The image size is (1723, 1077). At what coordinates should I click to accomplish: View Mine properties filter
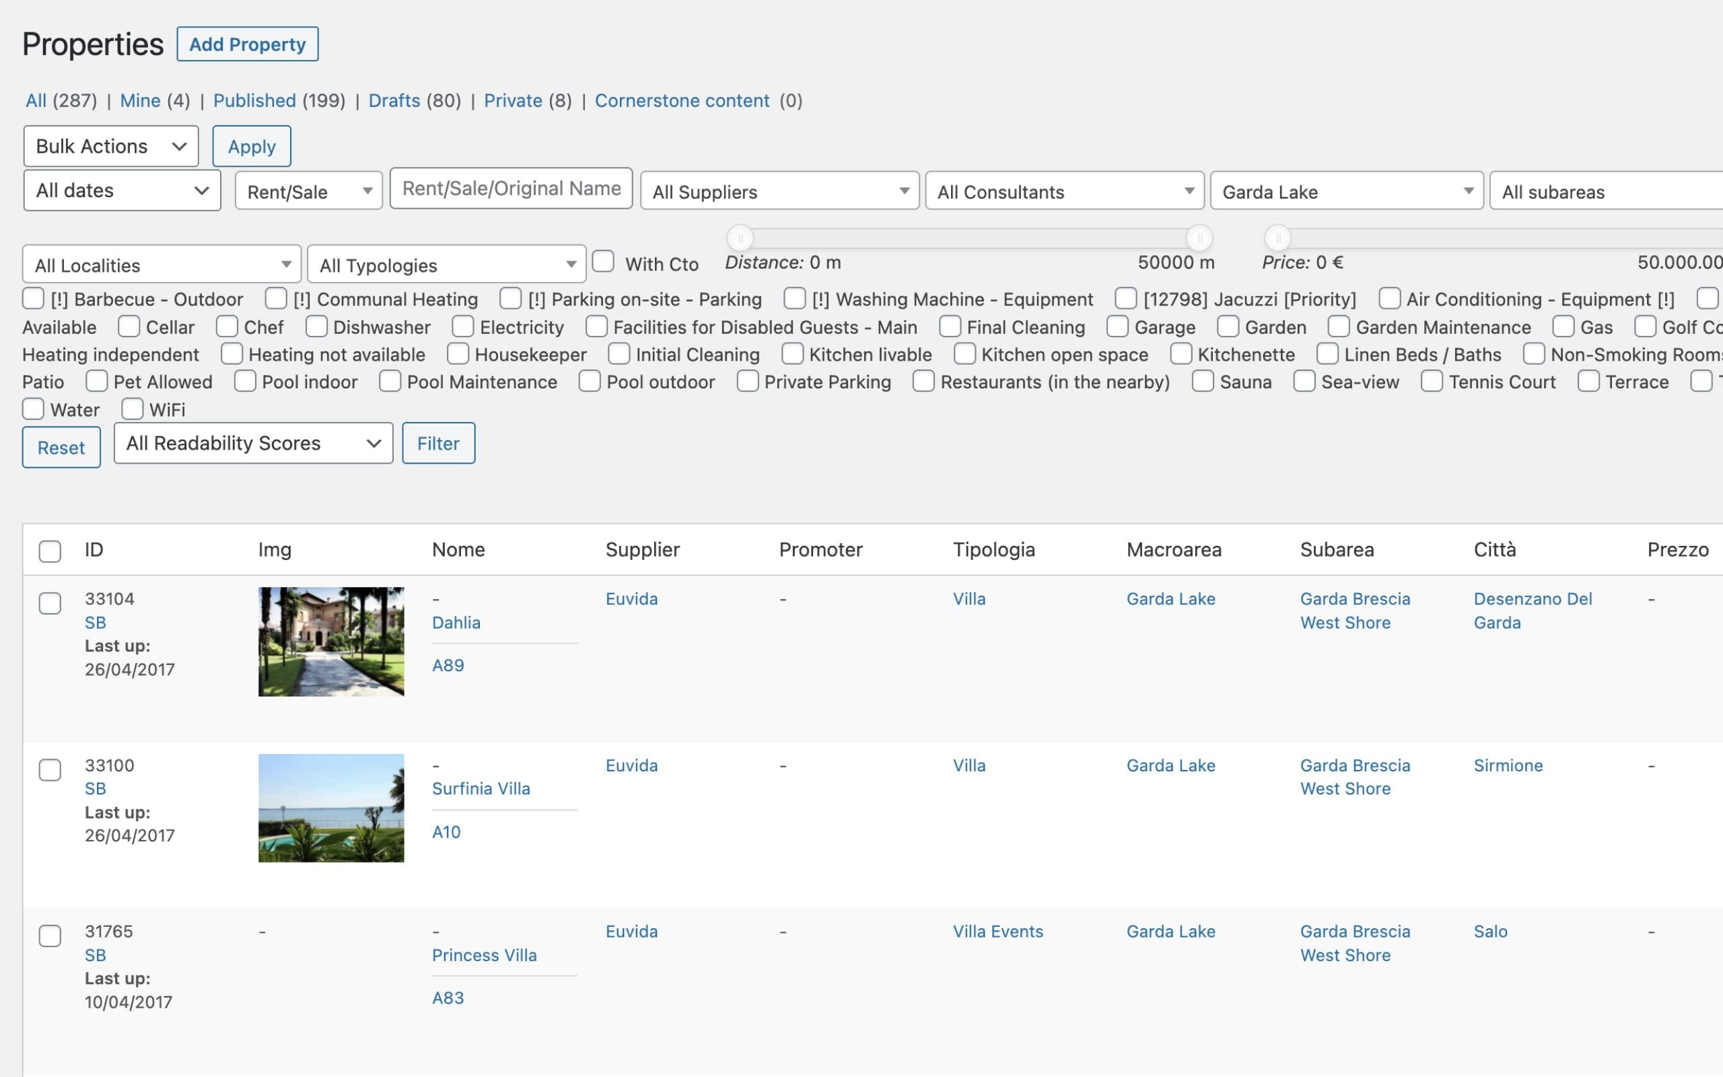pyautogui.click(x=139, y=100)
